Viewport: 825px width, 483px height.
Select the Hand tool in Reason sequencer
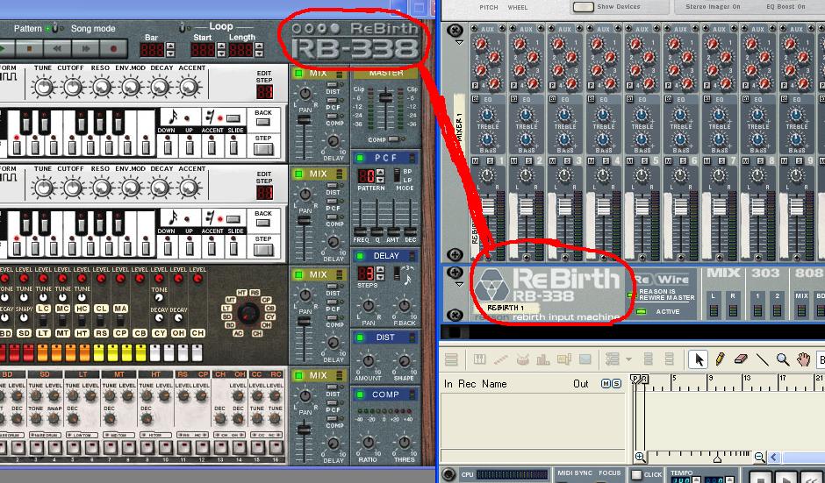point(803,359)
